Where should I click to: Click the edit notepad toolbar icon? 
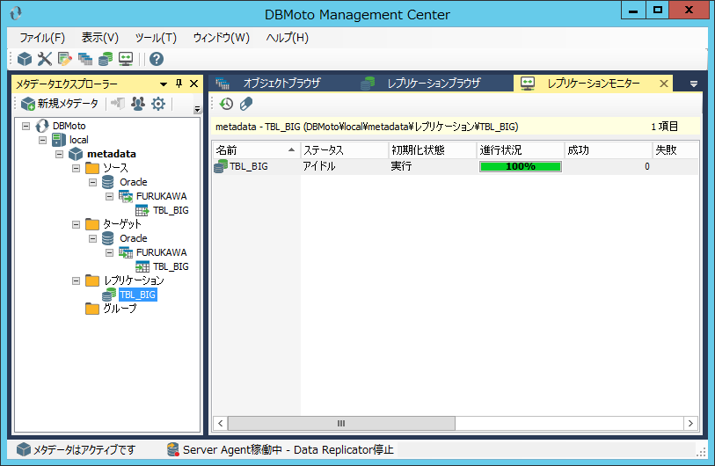point(65,59)
